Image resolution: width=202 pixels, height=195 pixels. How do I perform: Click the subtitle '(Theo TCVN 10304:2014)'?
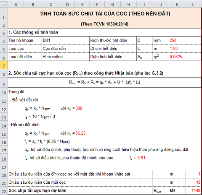coord(105,24)
